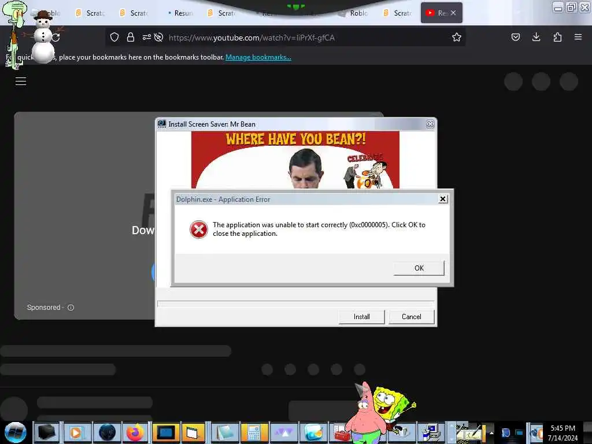The width and height of the screenshot is (592, 444).
Task: Click OK in the Dolphin.exe error dialog
Action: [419, 268]
